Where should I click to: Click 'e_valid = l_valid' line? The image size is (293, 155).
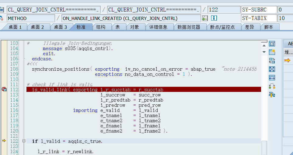129,110
